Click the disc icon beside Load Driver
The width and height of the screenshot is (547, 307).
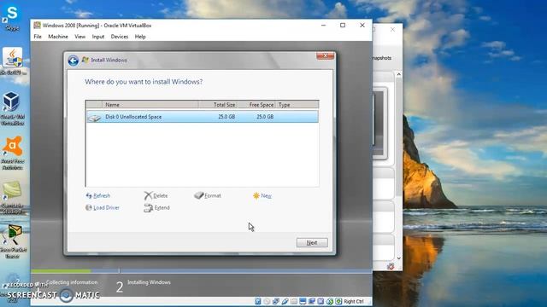click(89, 207)
